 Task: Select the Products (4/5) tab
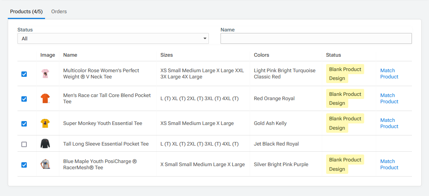click(26, 12)
